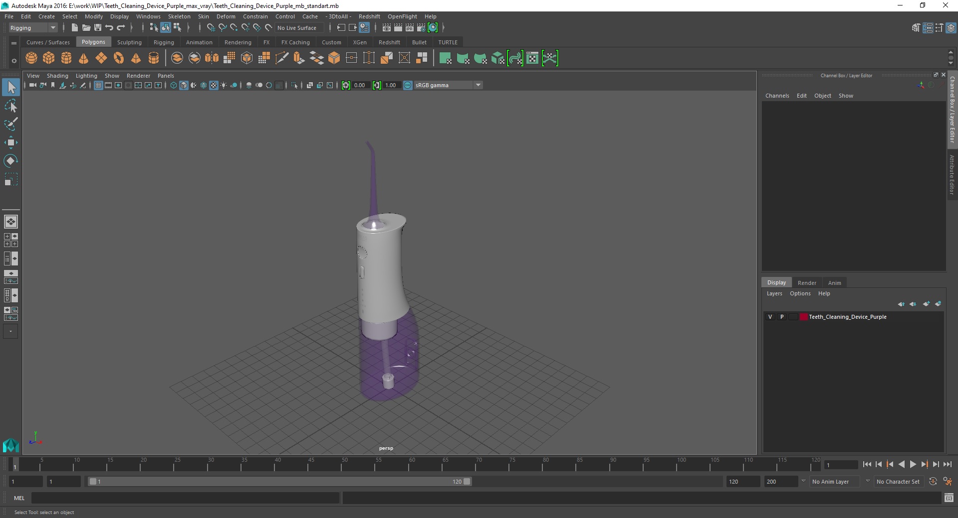This screenshot has width=958, height=518.
Task: Click the Layers menu in layer editor
Action: [x=774, y=293]
